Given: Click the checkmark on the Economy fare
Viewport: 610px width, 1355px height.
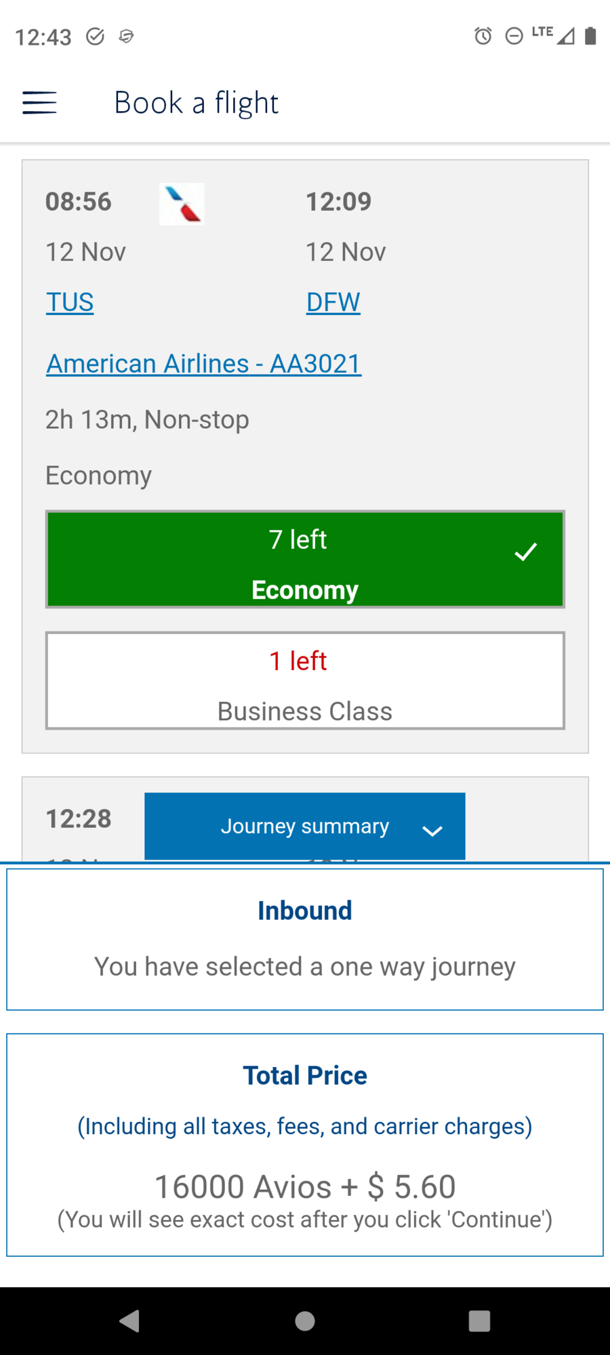Looking at the screenshot, I should [x=525, y=552].
